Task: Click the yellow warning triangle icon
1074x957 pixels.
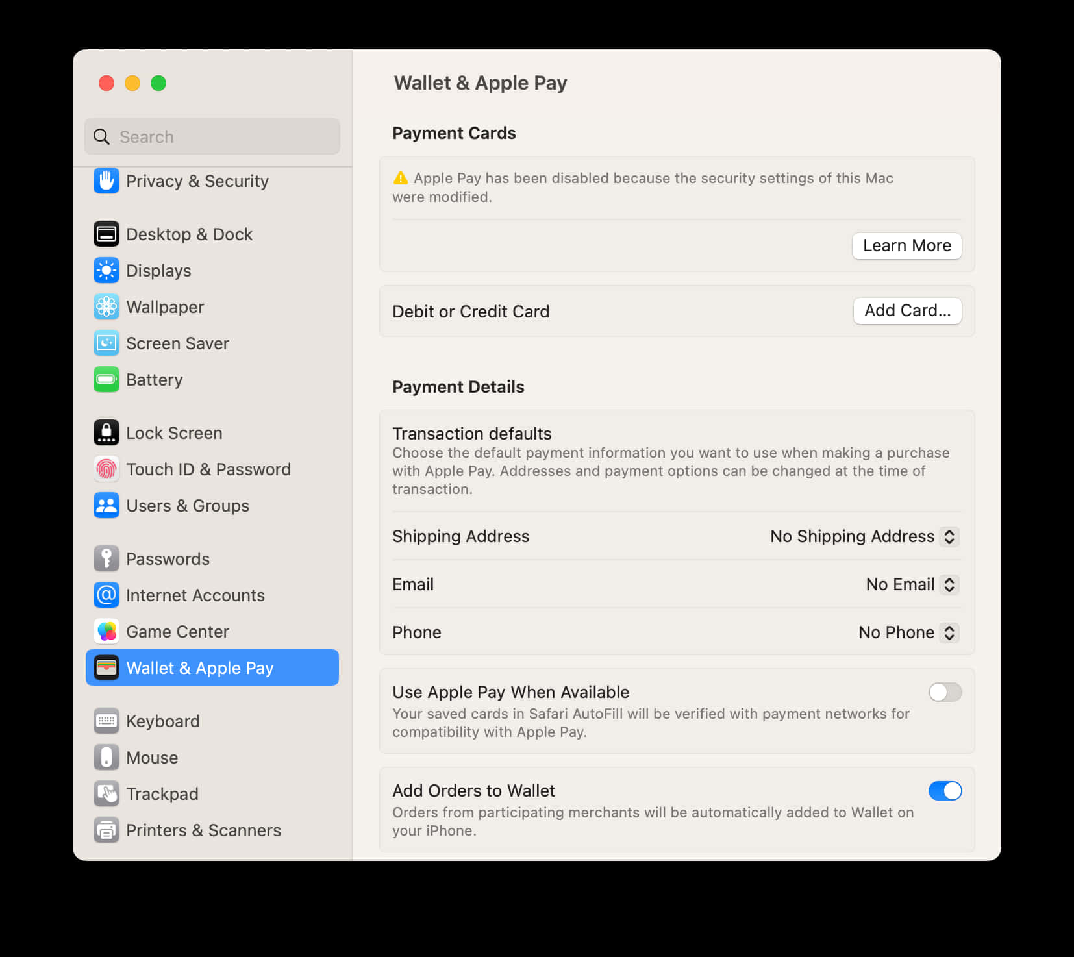Action: coord(401,178)
